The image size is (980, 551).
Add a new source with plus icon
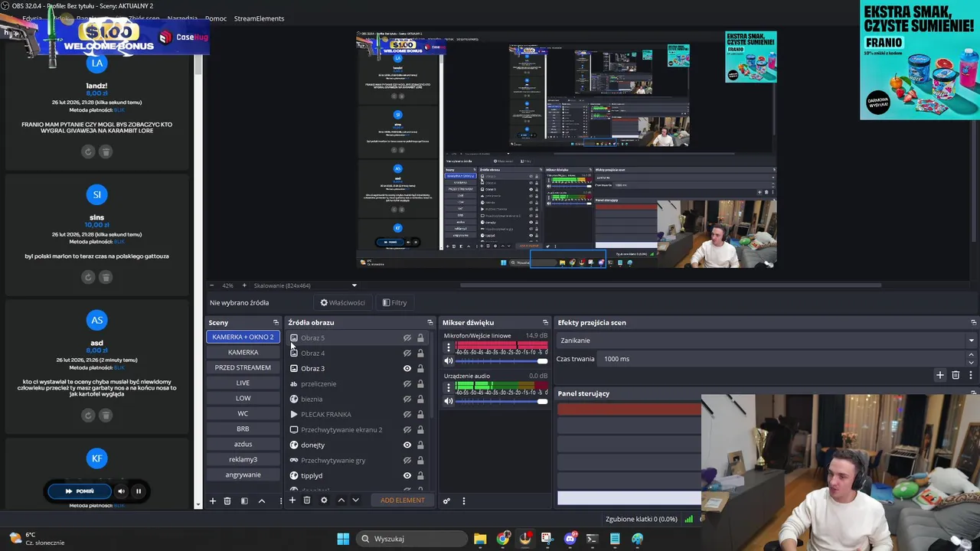click(x=292, y=500)
